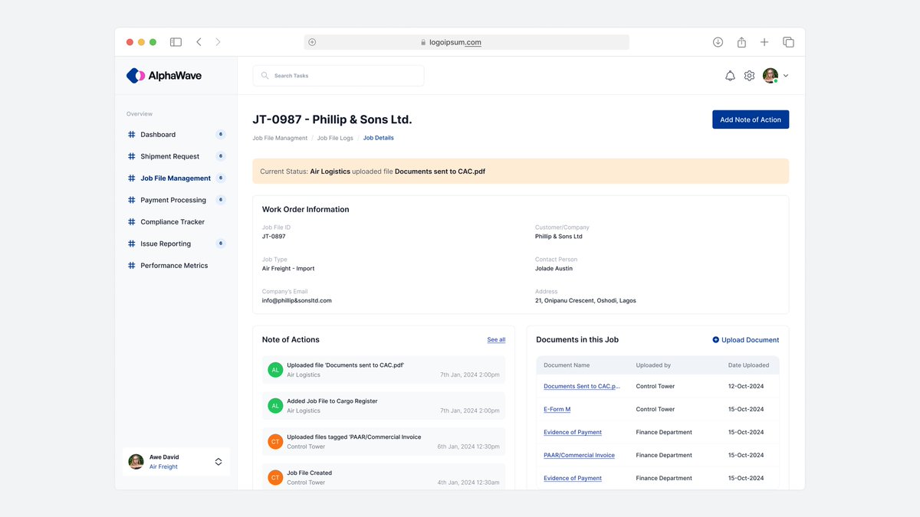Expand the browser forward navigation arrow
Viewport: 920px width, 517px height.
[x=218, y=41]
